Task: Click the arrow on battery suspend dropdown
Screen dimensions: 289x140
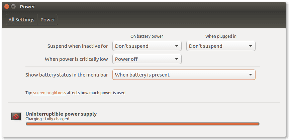Action: pos(177,46)
